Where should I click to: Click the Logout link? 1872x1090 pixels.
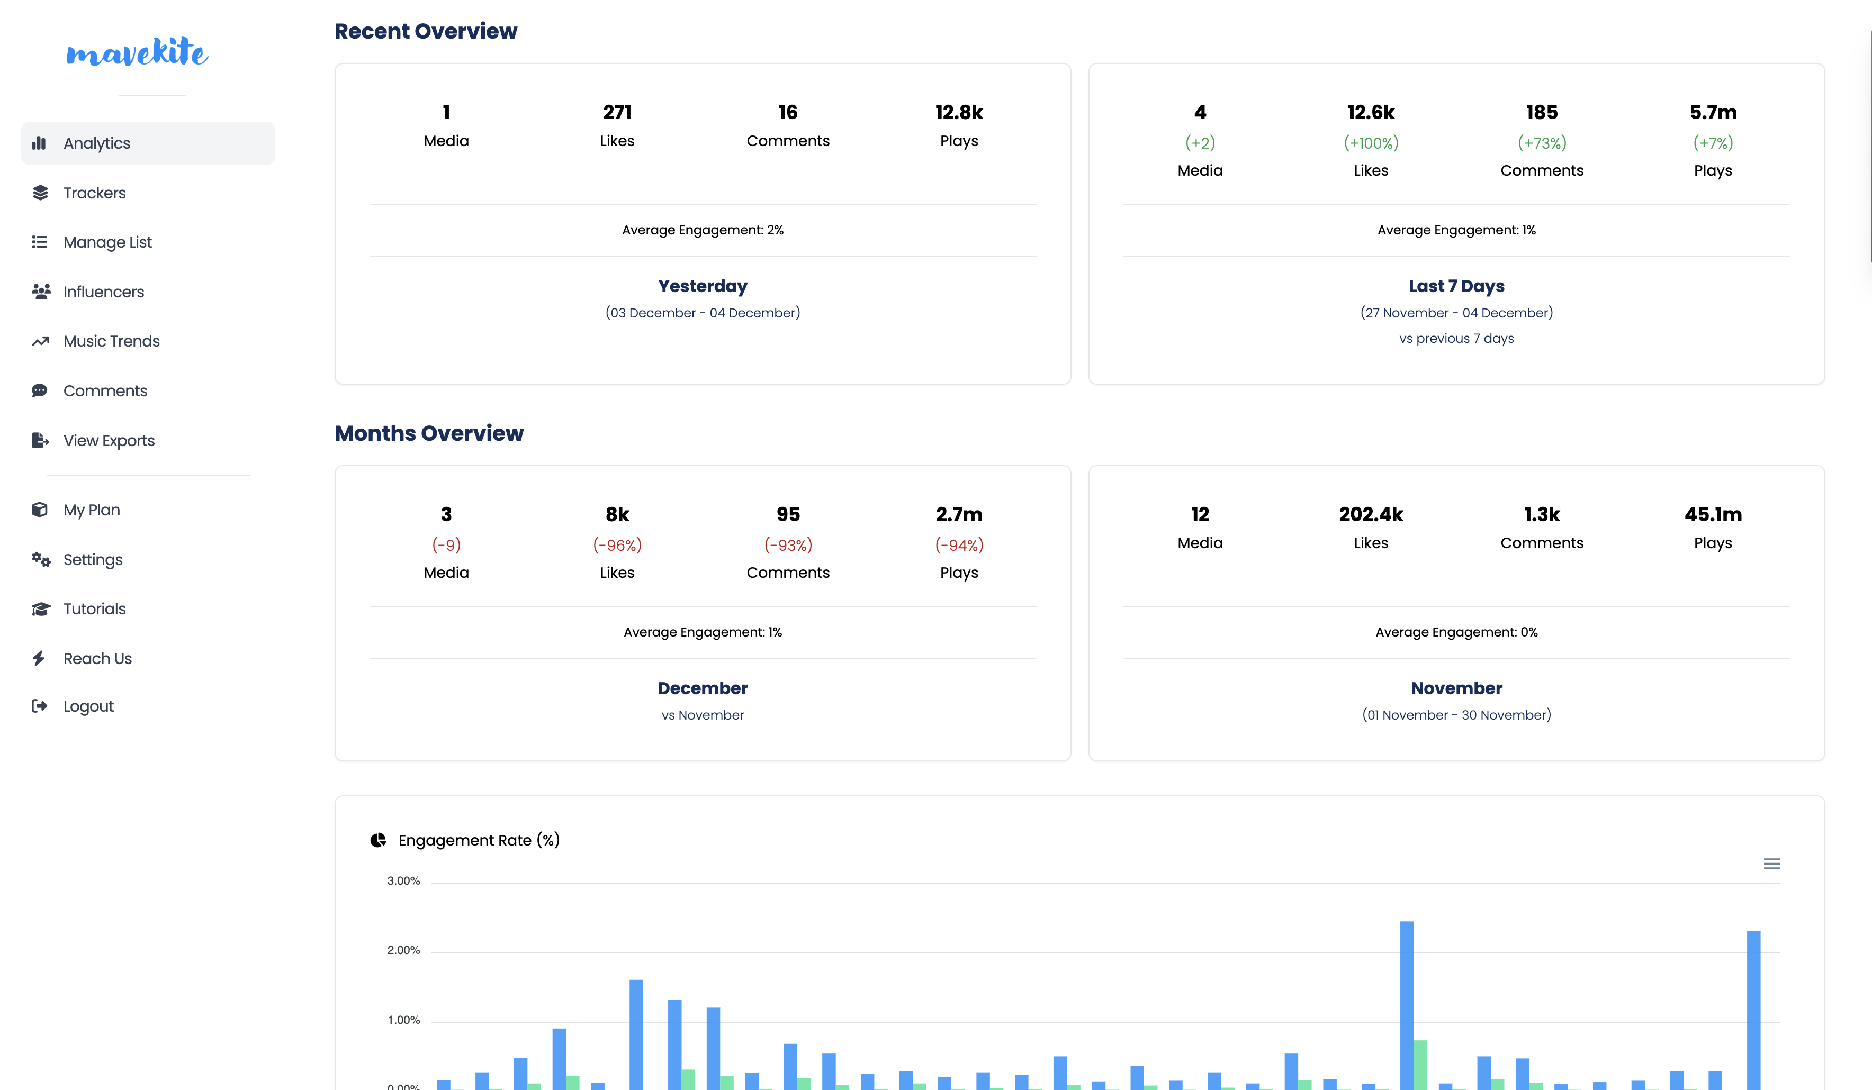coord(88,706)
